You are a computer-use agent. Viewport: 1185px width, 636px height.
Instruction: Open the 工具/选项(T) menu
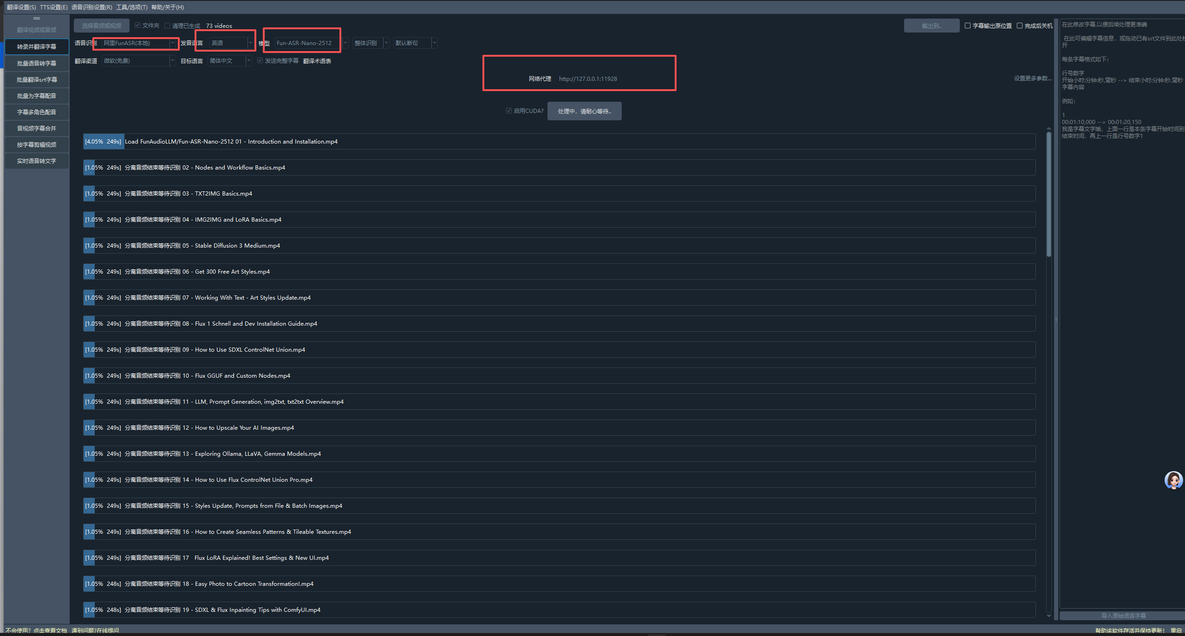131,7
